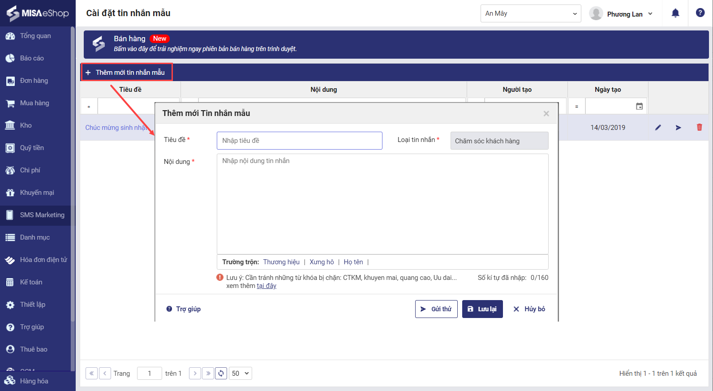The height and width of the screenshot is (391, 713).
Task: Insert Thương hiệu merge field
Action: click(281, 262)
